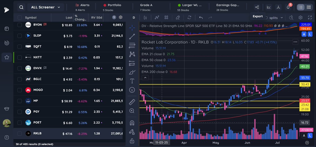This screenshot has height=147, width=316.
Task: Toggle the A auto scale in relative strength pane
Action: coord(304,34)
